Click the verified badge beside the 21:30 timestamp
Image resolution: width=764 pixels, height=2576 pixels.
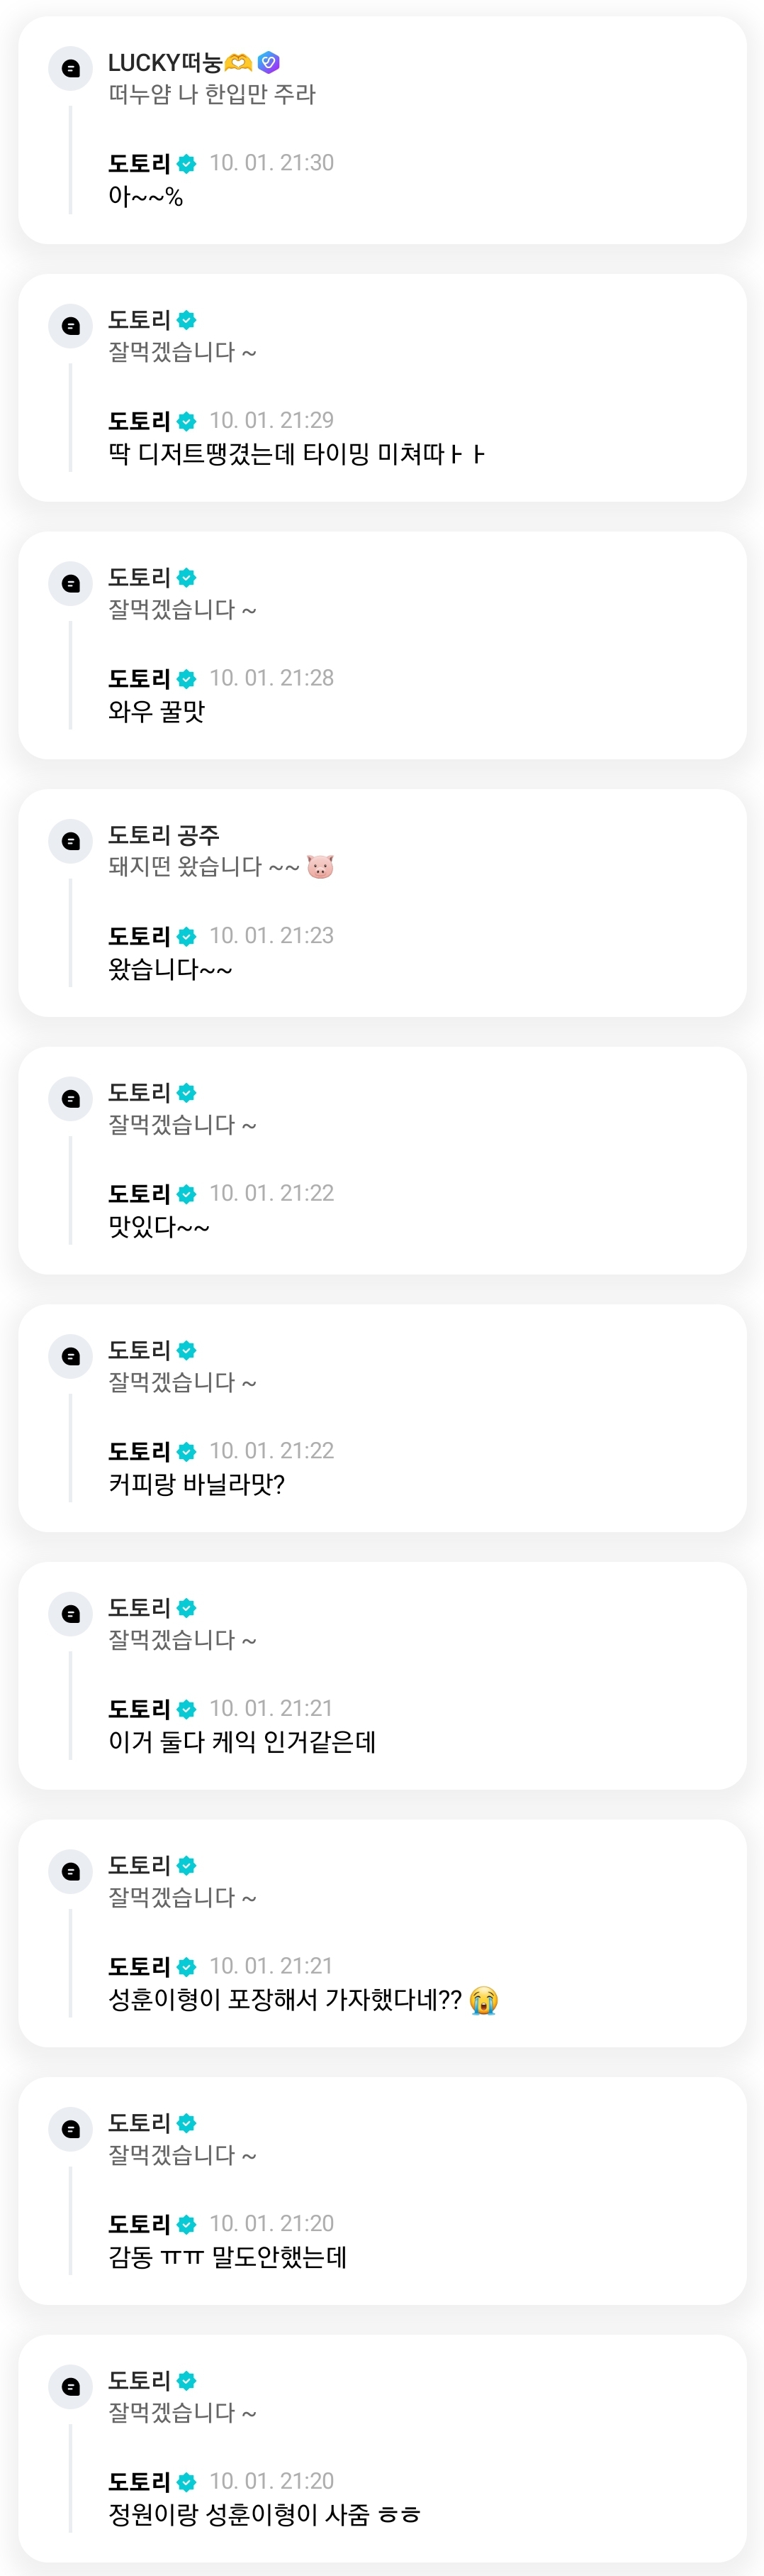pyautogui.click(x=187, y=164)
